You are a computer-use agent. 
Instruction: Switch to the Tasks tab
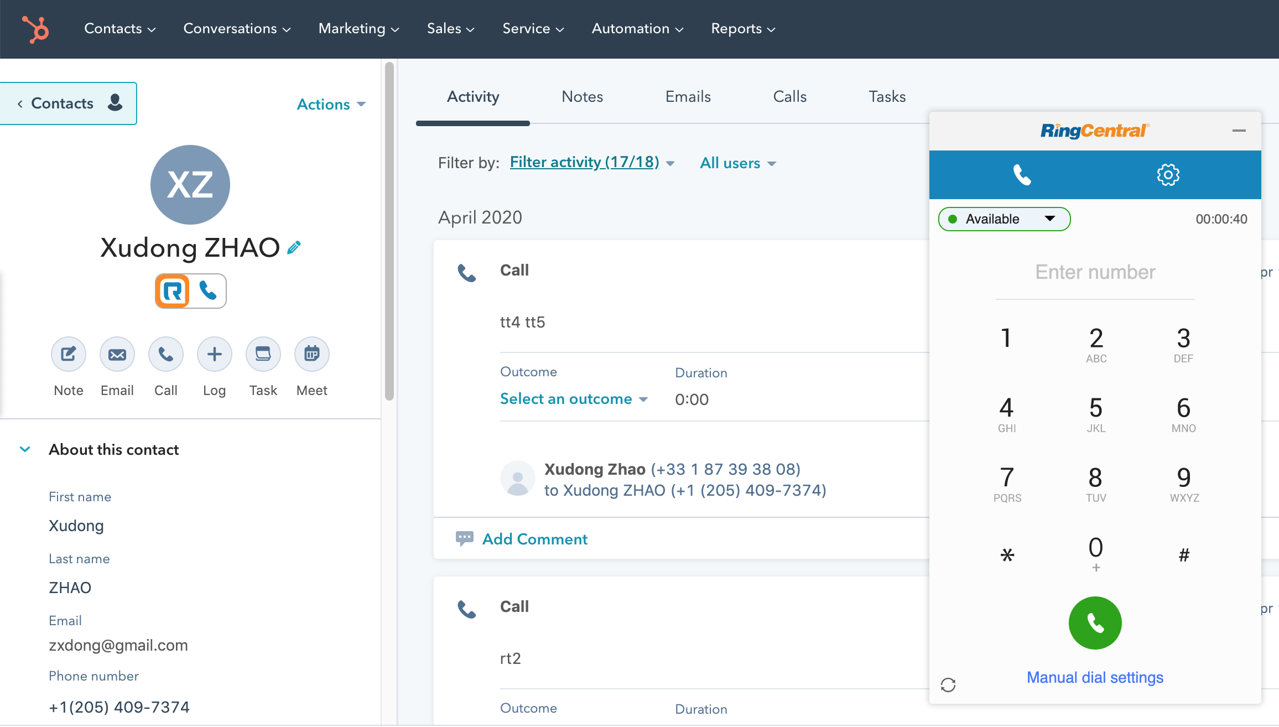(887, 97)
